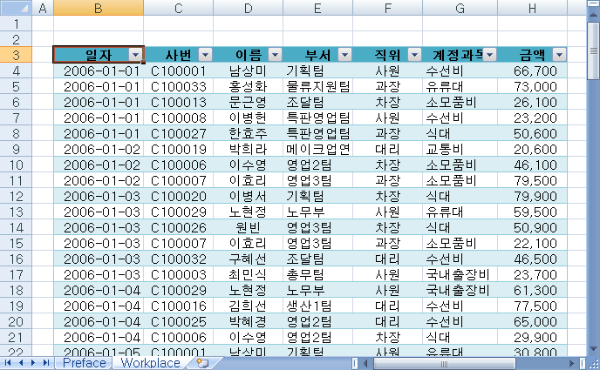Select column F header
The image size is (600, 370).
click(387, 8)
